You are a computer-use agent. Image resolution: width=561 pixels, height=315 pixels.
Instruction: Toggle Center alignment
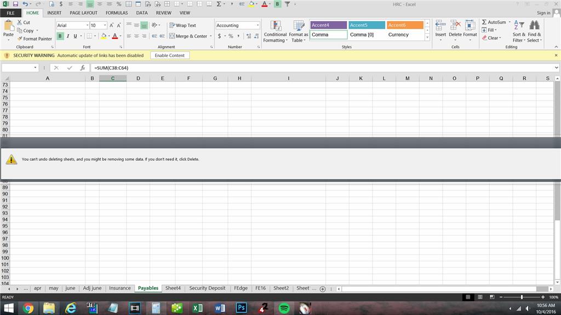136,36
